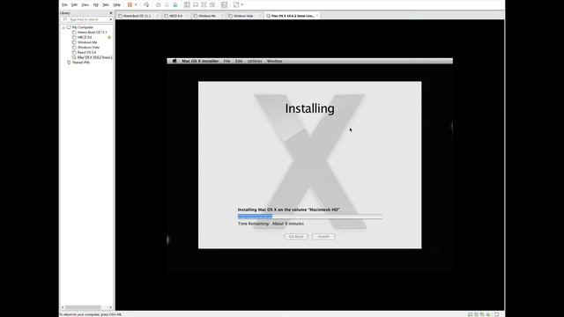Switch to the HBCD tab
The height and width of the screenshot is (317, 564).
pyautogui.click(x=175, y=16)
